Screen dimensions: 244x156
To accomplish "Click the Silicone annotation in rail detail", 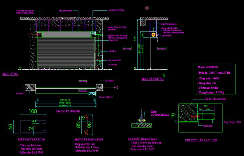I will pos(208,126).
